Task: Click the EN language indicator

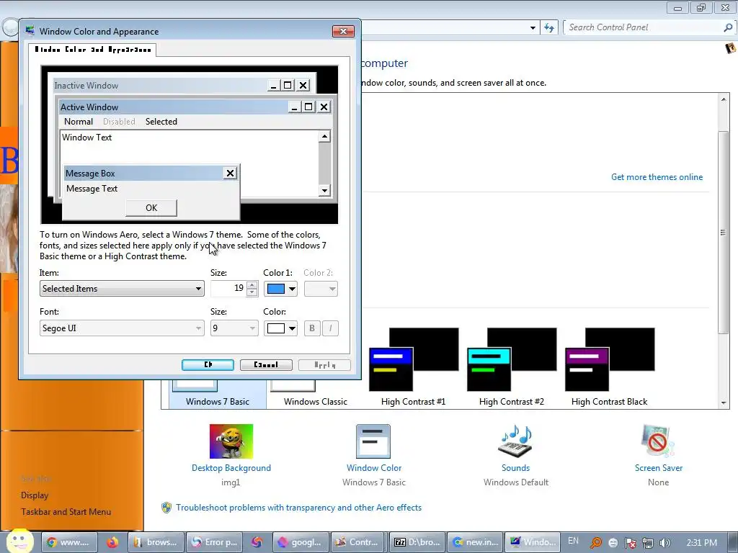Action: pyautogui.click(x=573, y=541)
